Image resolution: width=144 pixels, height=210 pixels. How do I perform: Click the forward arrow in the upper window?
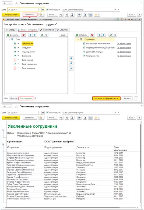9,3
